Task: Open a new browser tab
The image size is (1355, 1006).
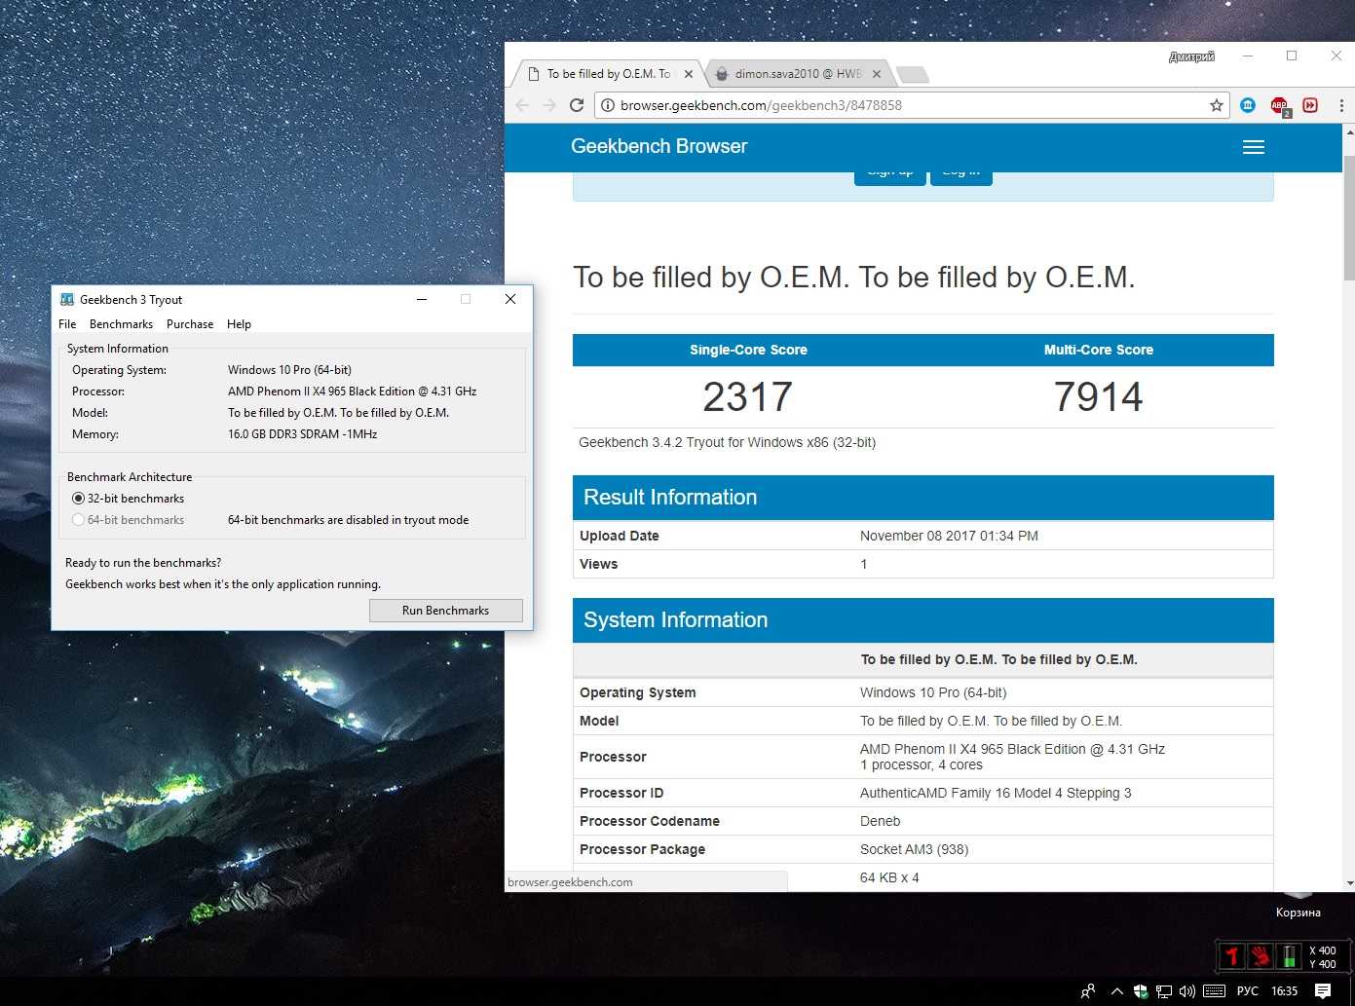Action: point(912,74)
